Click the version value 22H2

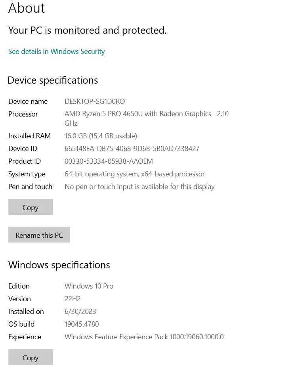coord(73,299)
